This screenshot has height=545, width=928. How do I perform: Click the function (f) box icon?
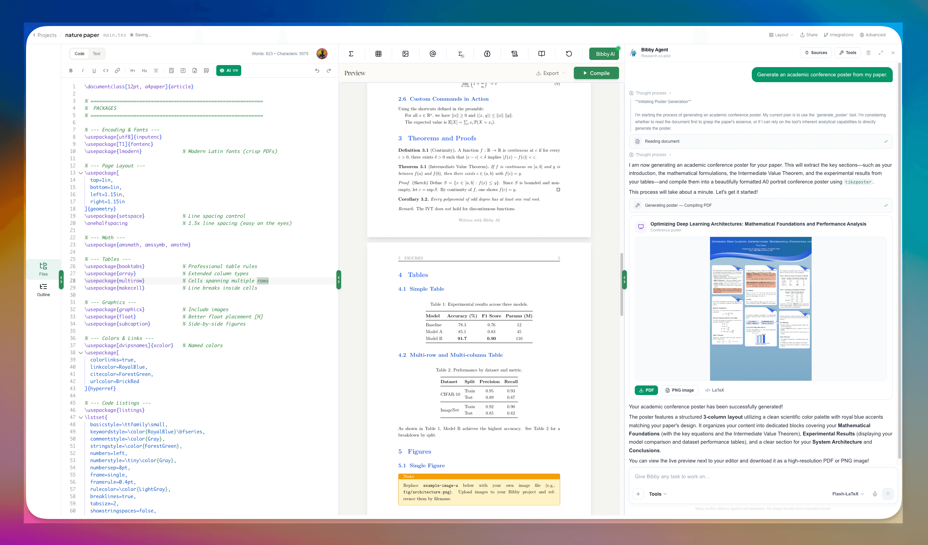pyautogui.click(x=183, y=71)
